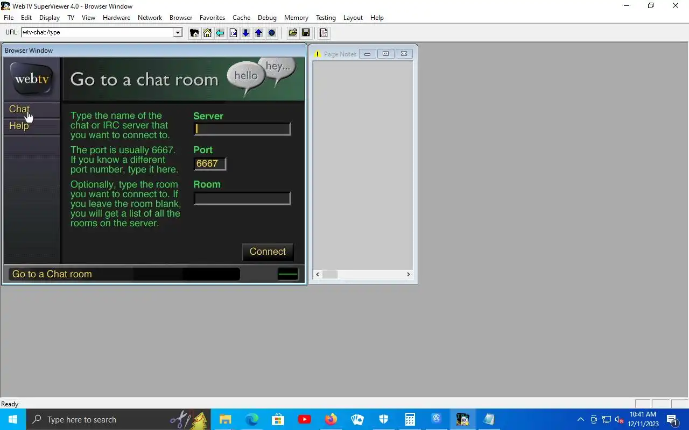Launch Microsoft Edge from the taskbar
Image resolution: width=689 pixels, height=430 pixels.
(x=252, y=419)
